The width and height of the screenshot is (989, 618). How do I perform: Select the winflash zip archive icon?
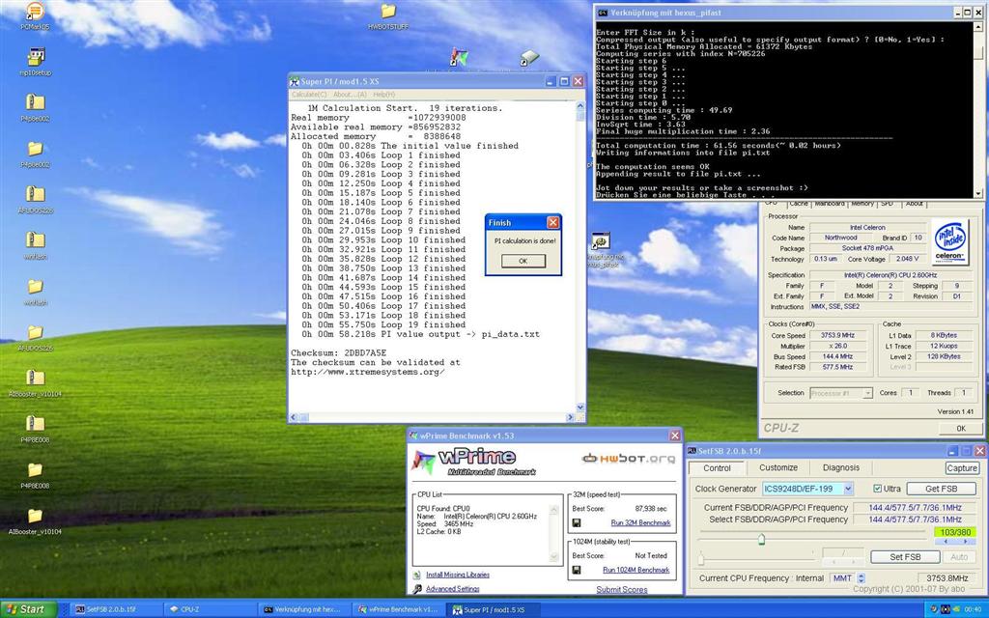[36, 240]
